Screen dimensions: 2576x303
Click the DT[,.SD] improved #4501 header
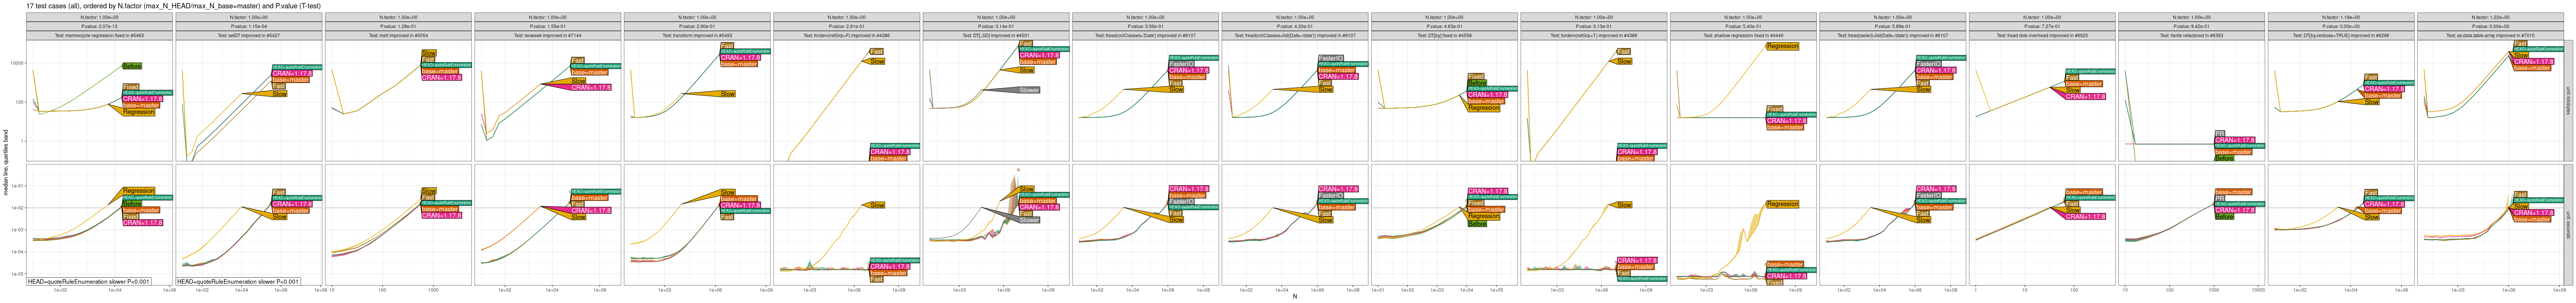[996, 35]
